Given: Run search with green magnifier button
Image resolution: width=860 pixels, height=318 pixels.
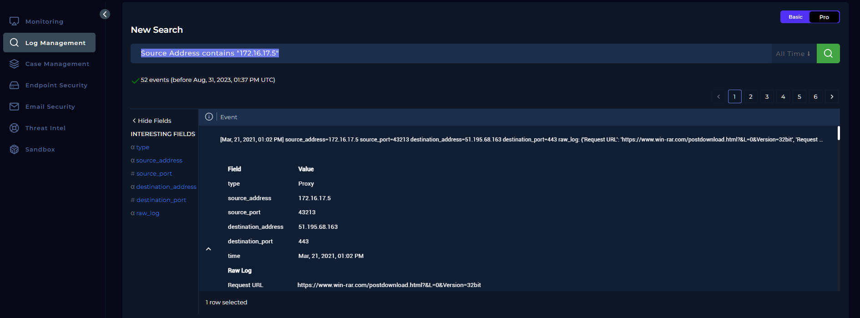Looking at the screenshot, I should tap(828, 53).
